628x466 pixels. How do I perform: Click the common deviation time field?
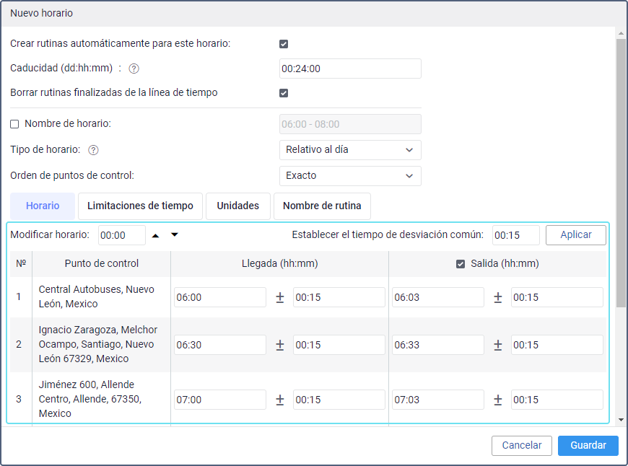click(515, 235)
